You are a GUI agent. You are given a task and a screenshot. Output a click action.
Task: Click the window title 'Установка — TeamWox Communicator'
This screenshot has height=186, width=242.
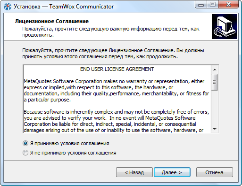pos(64,7)
